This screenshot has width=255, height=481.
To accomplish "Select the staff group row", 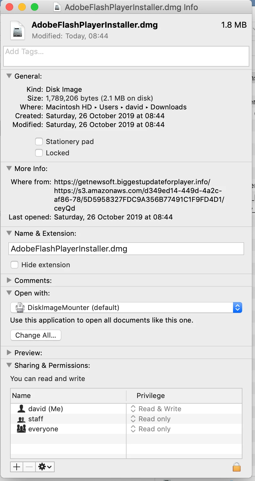I will click(x=126, y=419).
